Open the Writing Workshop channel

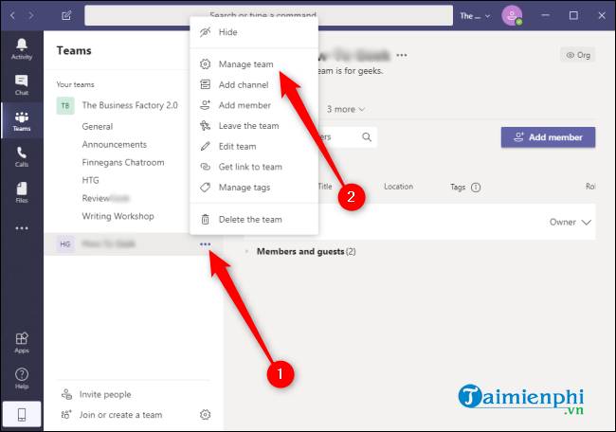pyautogui.click(x=118, y=216)
